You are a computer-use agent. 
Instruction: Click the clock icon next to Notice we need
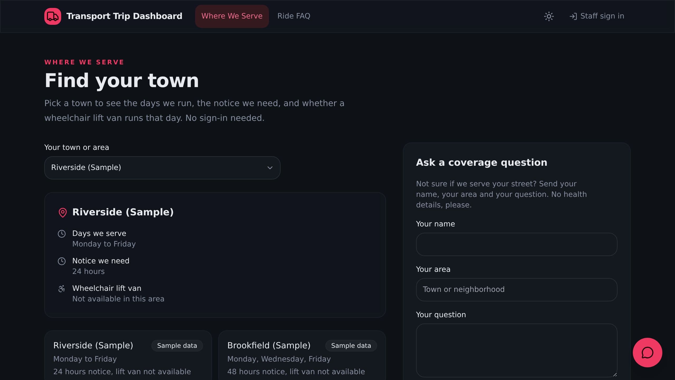tap(62, 261)
